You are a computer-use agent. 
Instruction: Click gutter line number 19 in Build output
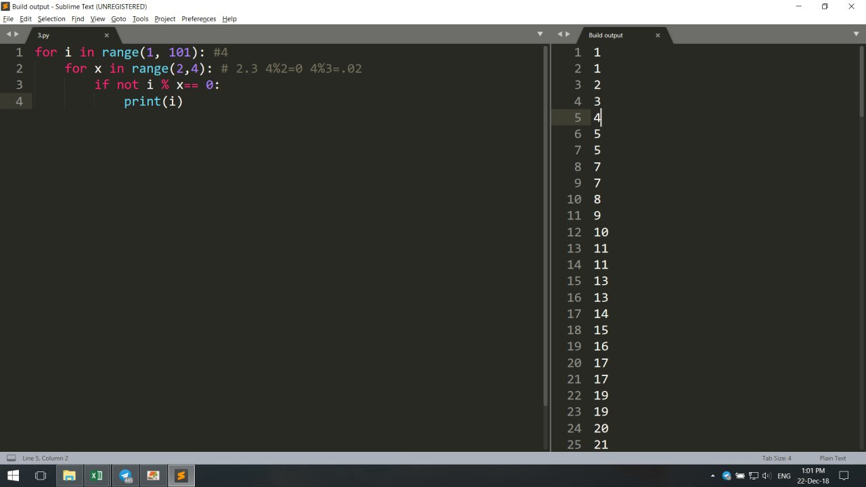(574, 346)
